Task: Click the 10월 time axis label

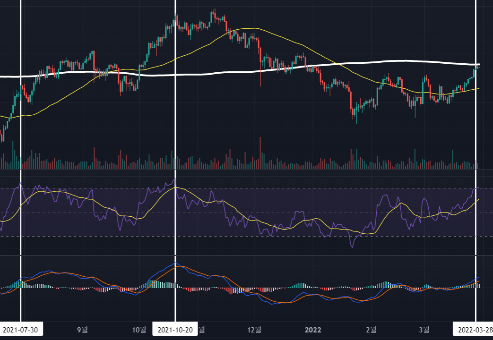Action: coord(139,330)
